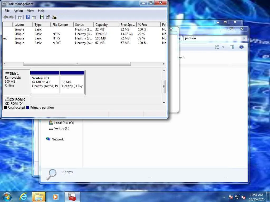The width and height of the screenshot is (270, 202).
Task: Click the view settings toolbar icon
Action: pos(54,17)
